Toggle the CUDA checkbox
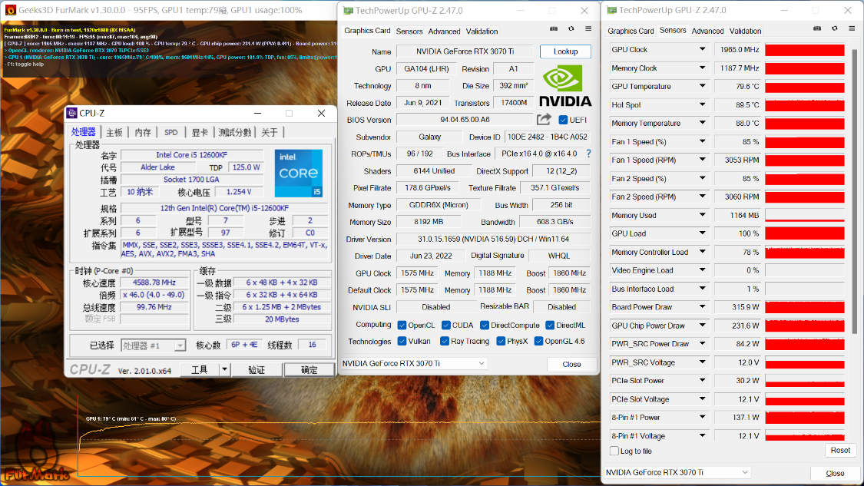 (x=445, y=325)
